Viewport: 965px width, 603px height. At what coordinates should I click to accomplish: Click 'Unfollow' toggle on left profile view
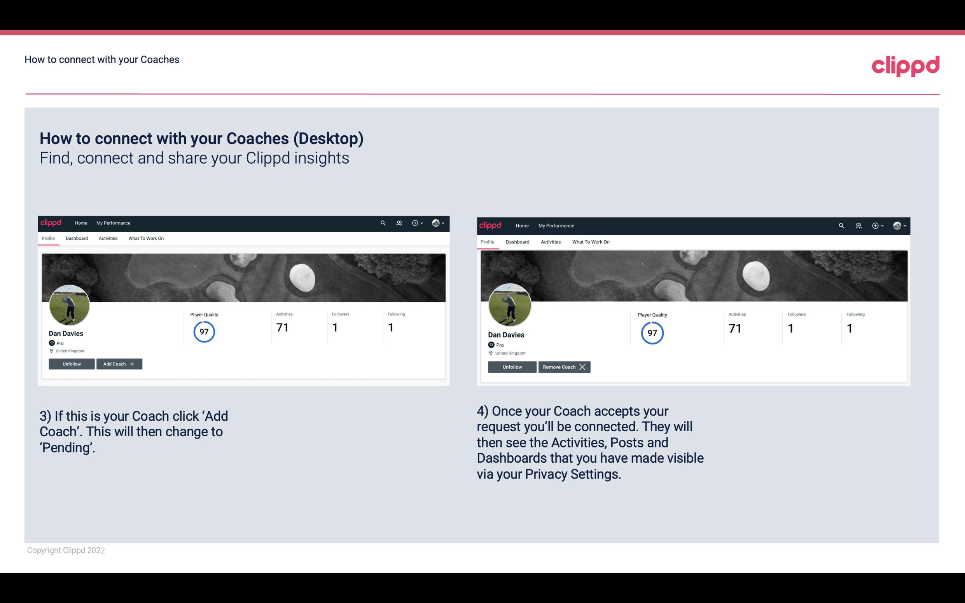(x=72, y=364)
